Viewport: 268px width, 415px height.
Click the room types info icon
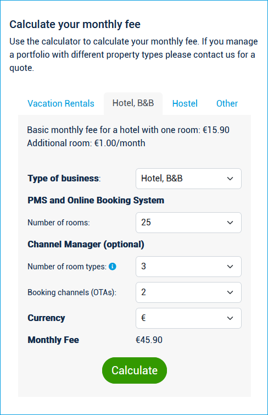point(113,267)
